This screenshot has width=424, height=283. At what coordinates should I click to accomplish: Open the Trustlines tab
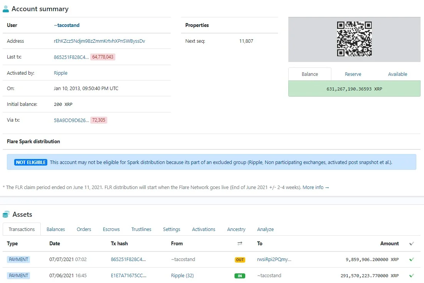(141, 229)
